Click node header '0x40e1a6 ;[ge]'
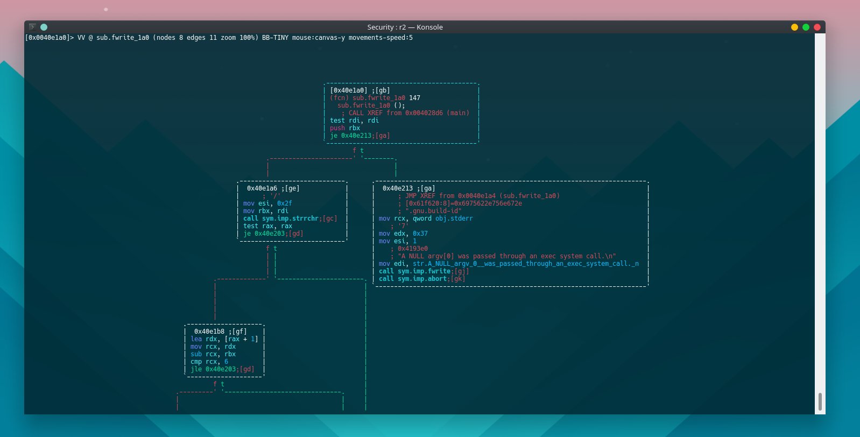The image size is (860, 437). (273, 188)
